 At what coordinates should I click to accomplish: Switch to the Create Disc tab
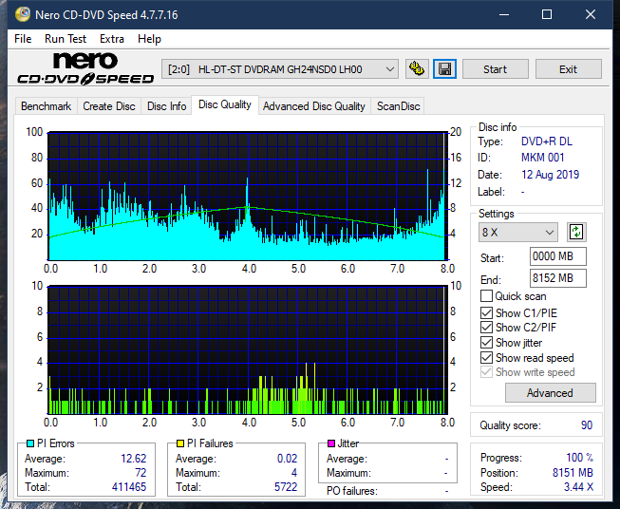(x=109, y=106)
